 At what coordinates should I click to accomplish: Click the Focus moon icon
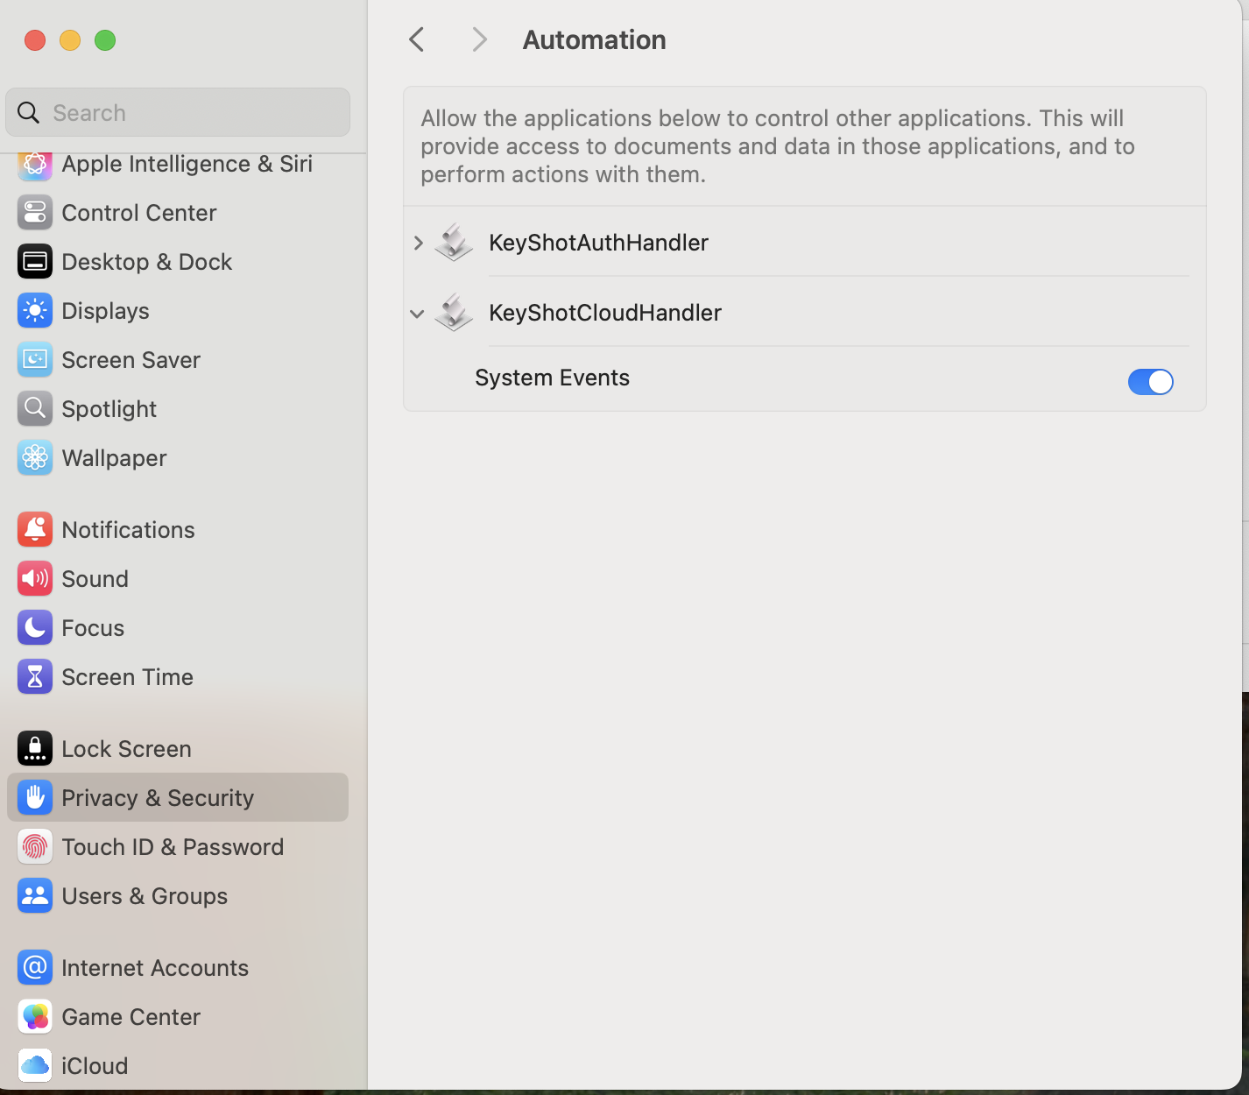pos(35,628)
